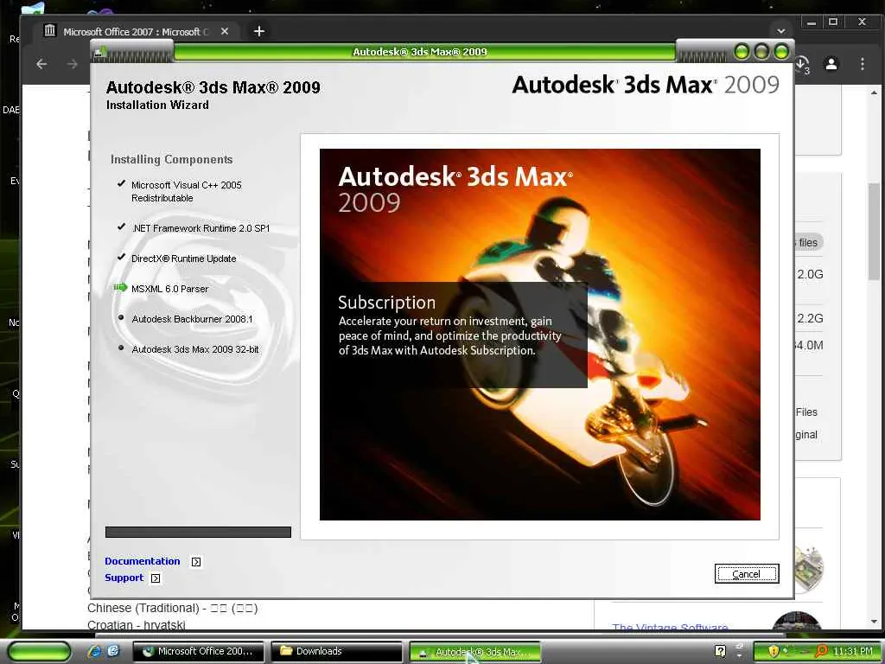
Task: Click the checkmark beside Microsoft Visual C++ 2005
Action: (121, 183)
